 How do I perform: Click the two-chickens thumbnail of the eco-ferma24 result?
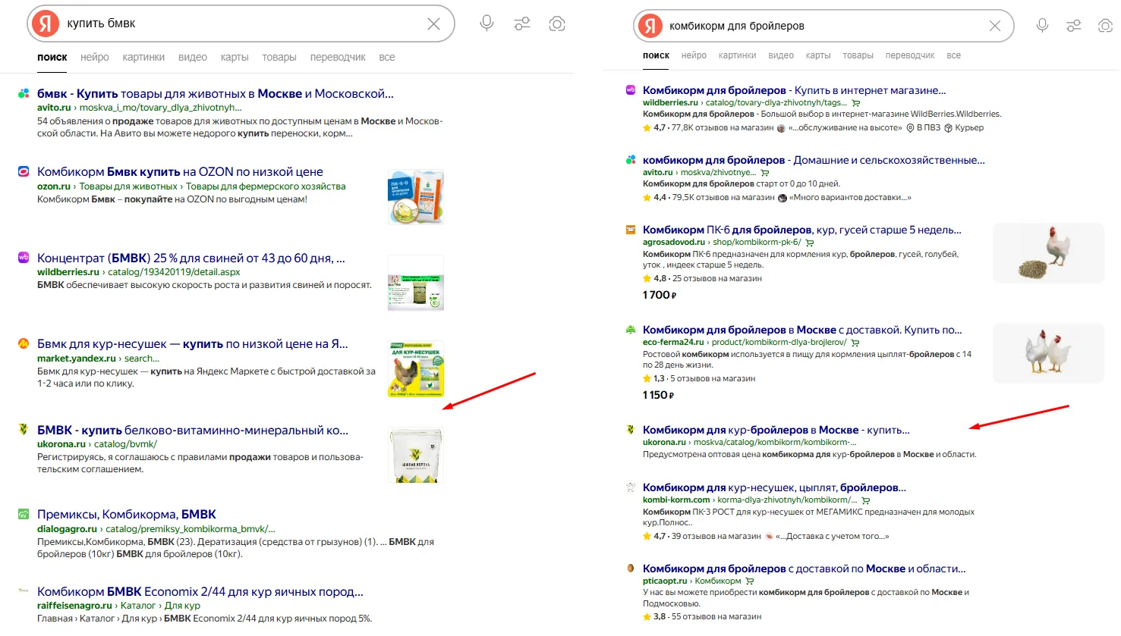[x=1048, y=353]
